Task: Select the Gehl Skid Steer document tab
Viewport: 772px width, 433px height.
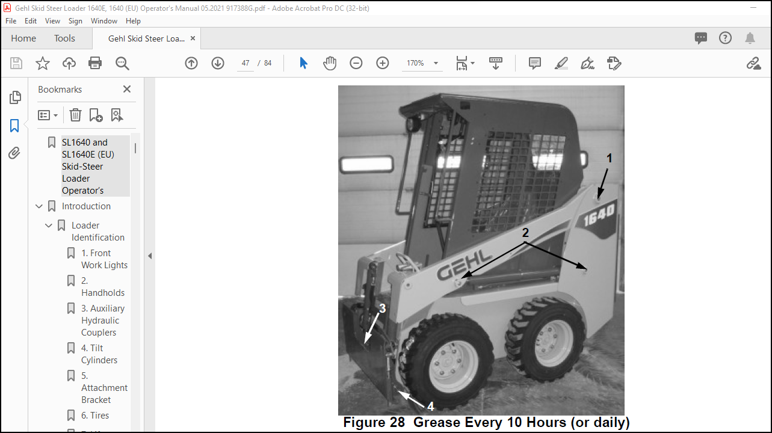Action: click(x=146, y=38)
